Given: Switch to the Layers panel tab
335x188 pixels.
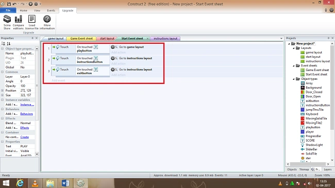Looking at the screenshot, I should 327,169.
